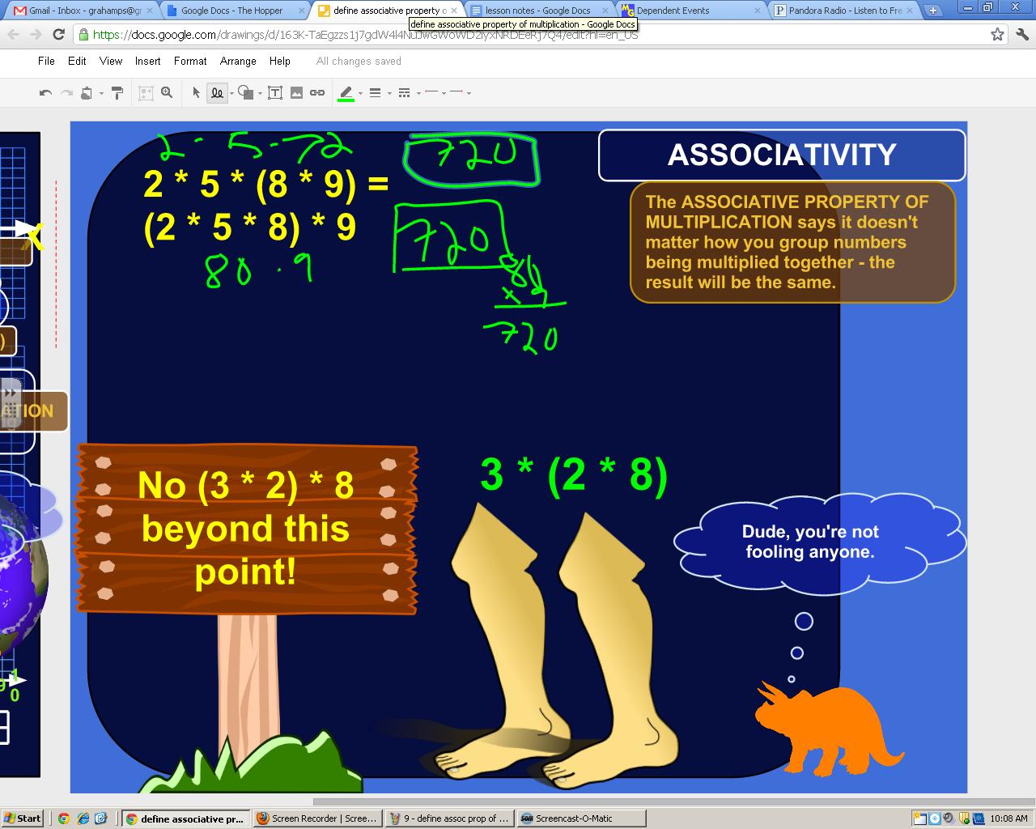Launch Internet Explorer from quick launch

tap(83, 818)
